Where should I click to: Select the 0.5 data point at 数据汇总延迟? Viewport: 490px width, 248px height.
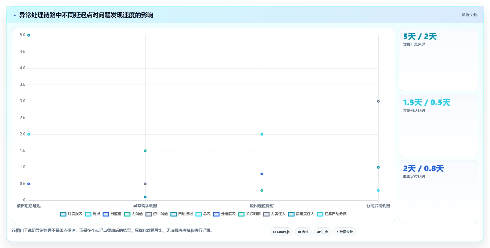coord(29,184)
